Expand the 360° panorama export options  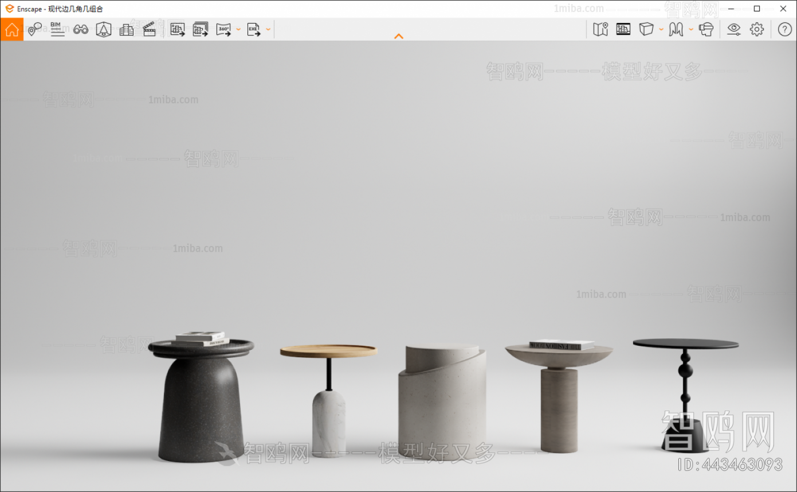(238, 29)
